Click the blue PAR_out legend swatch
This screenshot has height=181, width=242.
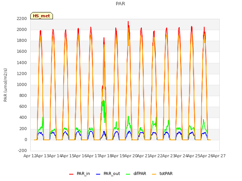(x=98, y=174)
